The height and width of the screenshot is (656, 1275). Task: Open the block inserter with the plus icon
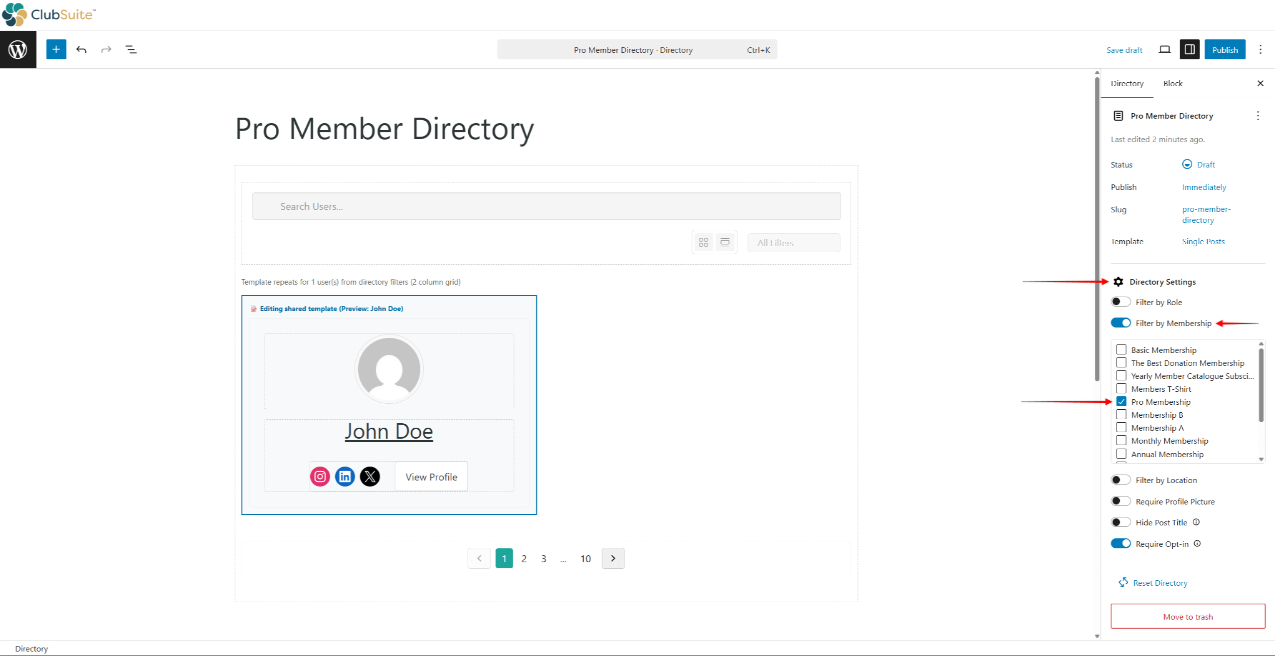pos(56,49)
